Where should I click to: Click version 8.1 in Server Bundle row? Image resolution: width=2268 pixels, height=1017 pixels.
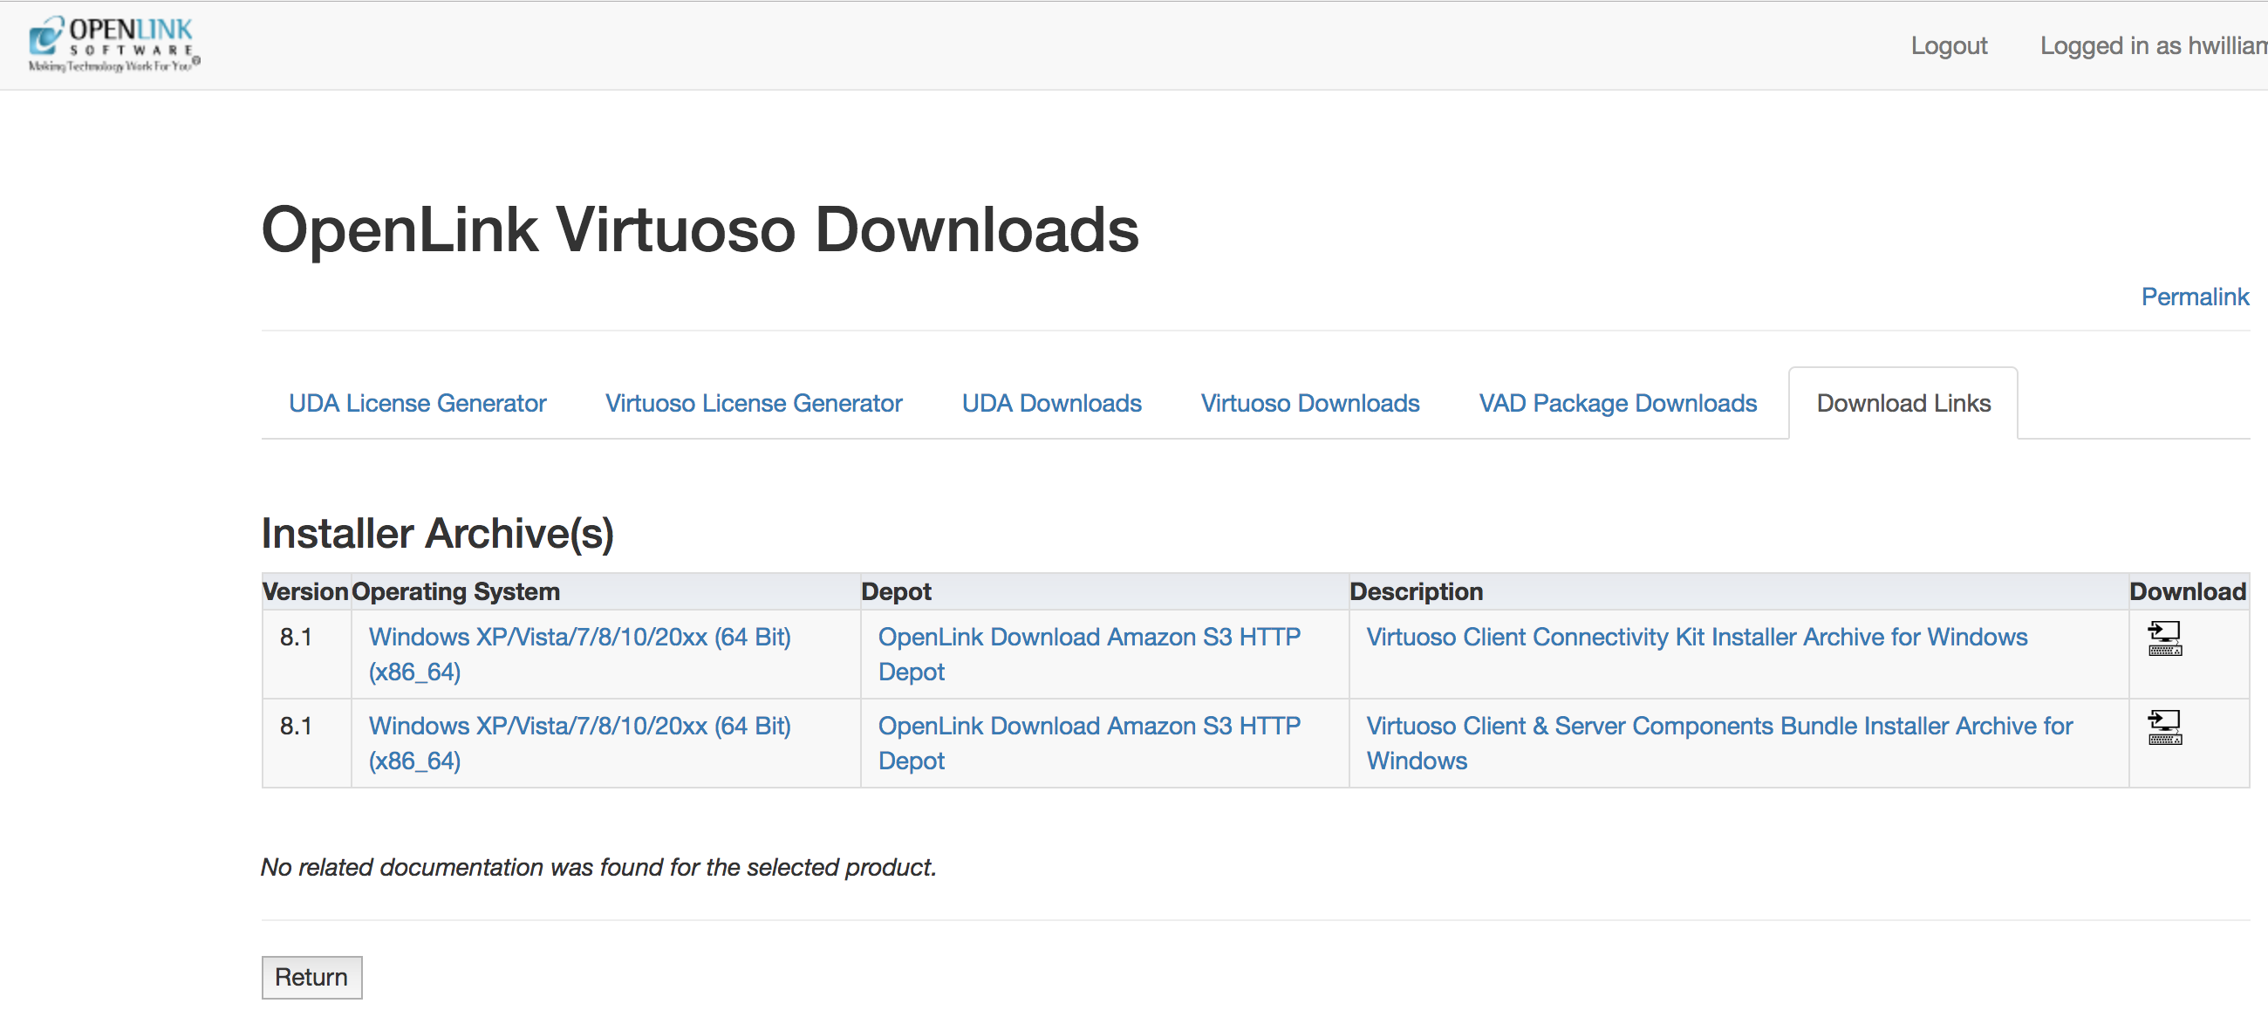point(296,726)
